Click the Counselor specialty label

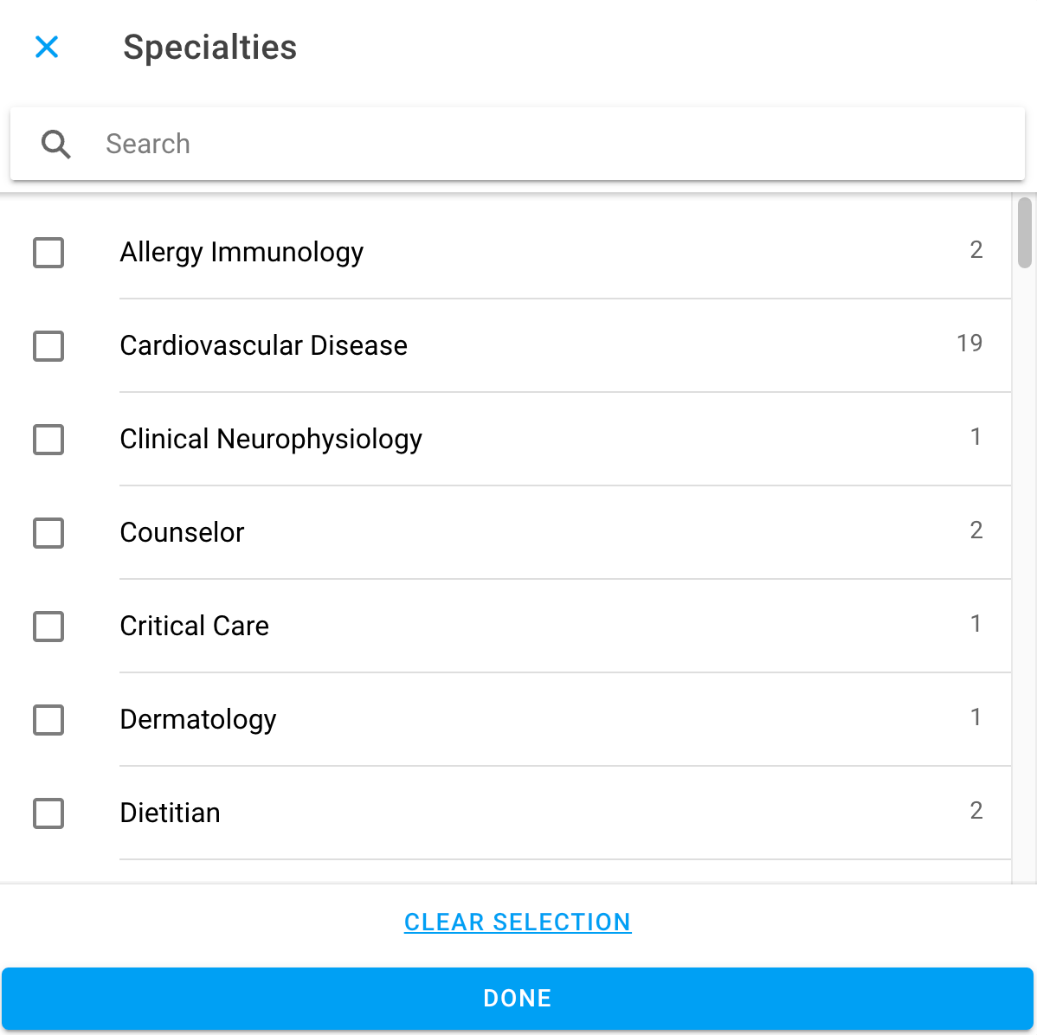click(x=182, y=533)
